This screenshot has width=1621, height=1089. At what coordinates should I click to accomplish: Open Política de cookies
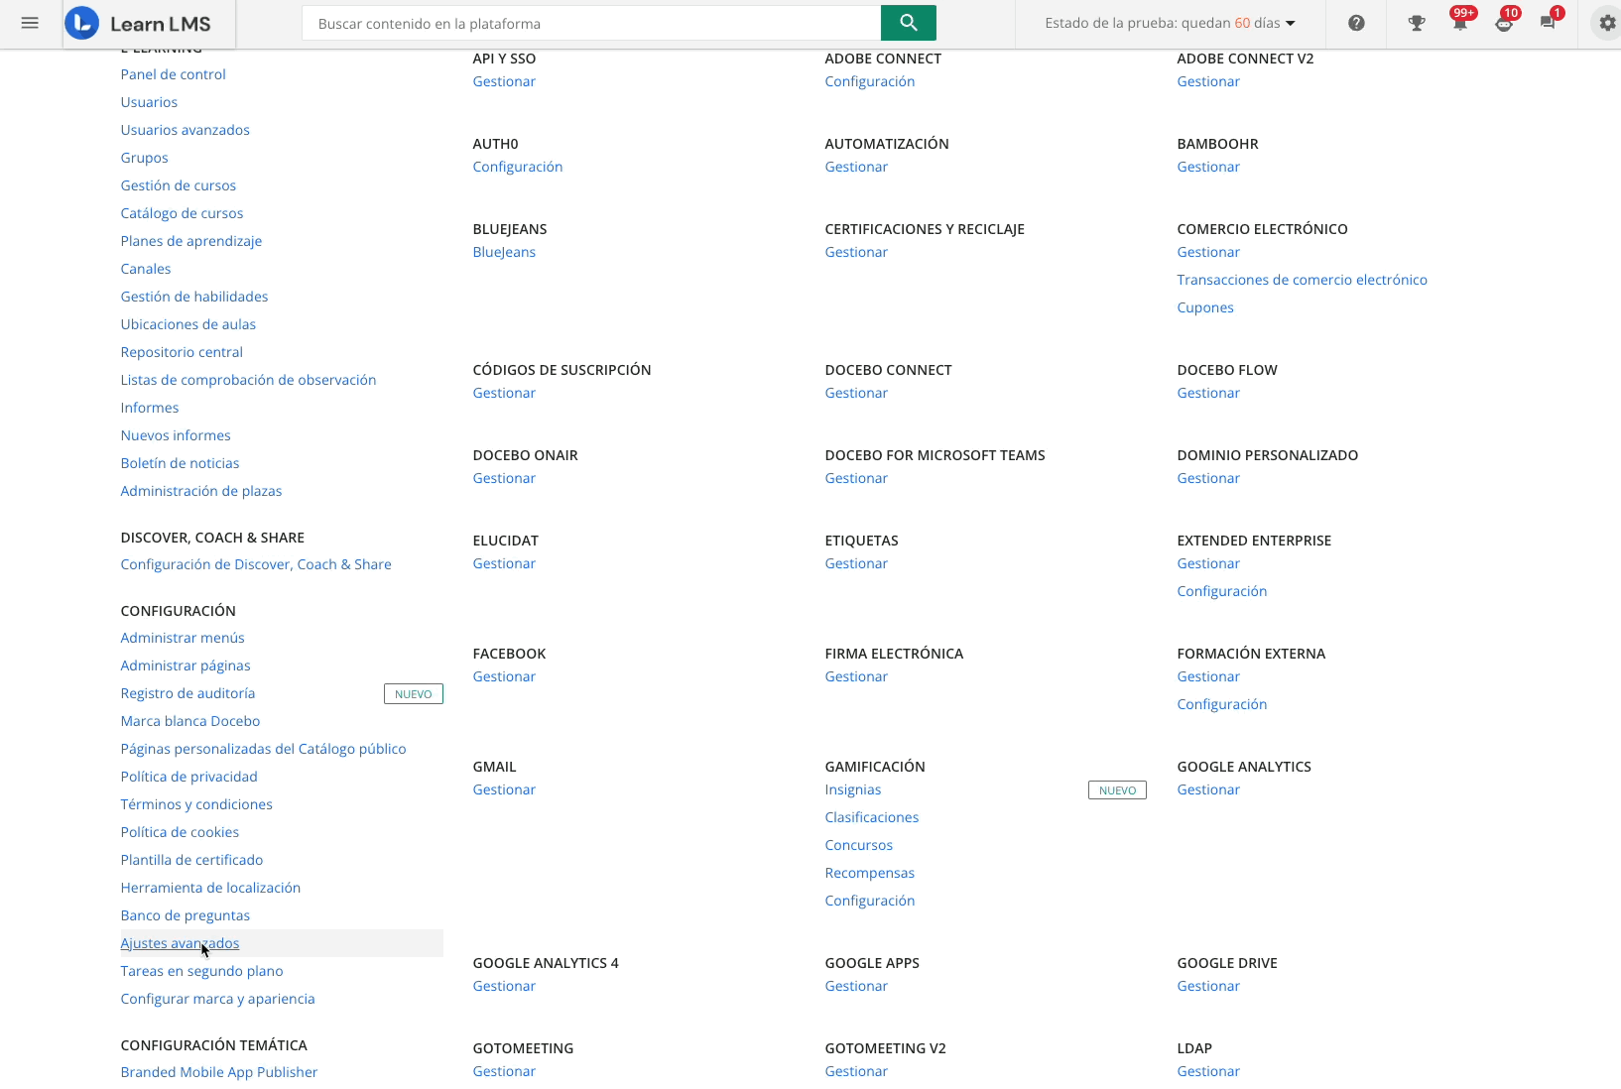tap(180, 832)
